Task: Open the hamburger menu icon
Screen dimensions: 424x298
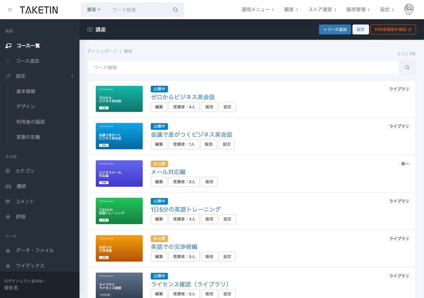Action: (10, 10)
